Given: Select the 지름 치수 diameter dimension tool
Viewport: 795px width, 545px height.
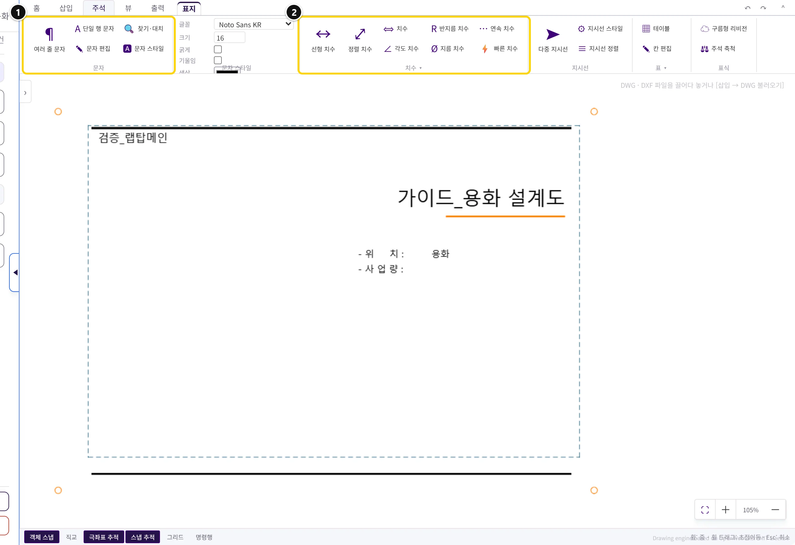Looking at the screenshot, I should pos(447,48).
